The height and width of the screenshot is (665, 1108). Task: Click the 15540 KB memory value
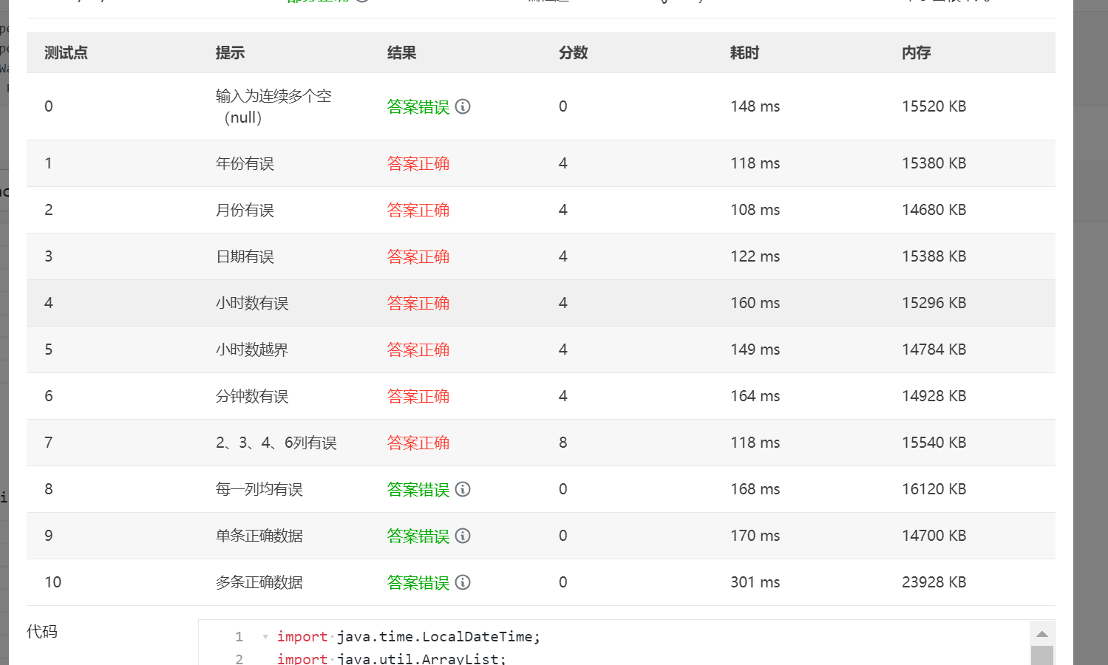pyautogui.click(x=934, y=443)
